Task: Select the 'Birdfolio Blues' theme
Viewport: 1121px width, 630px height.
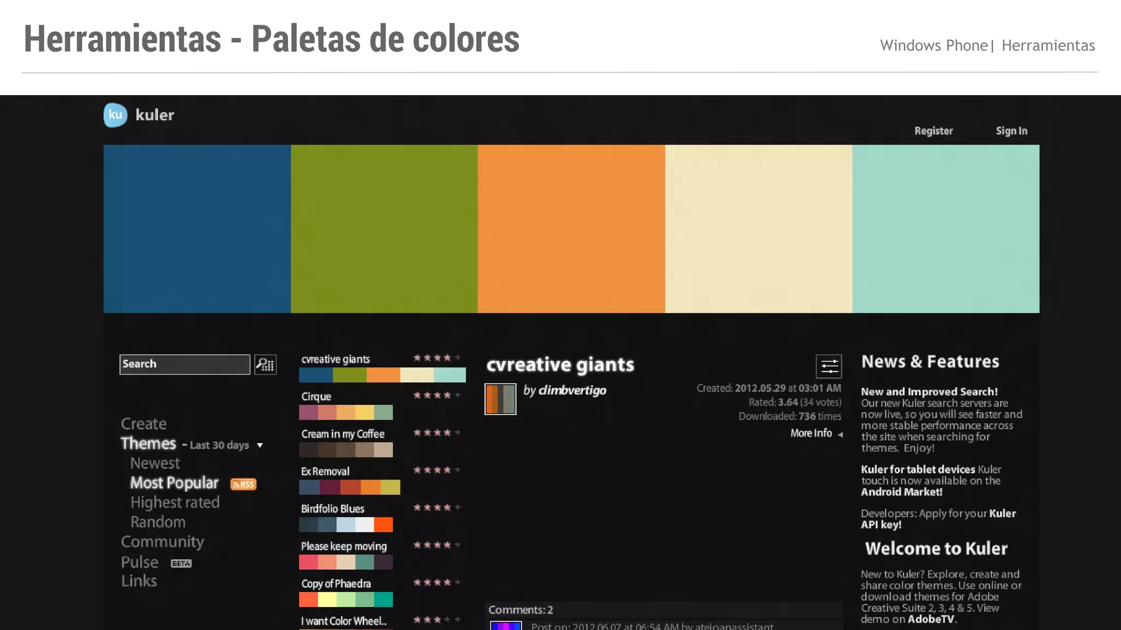Action: [x=332, y=509]
